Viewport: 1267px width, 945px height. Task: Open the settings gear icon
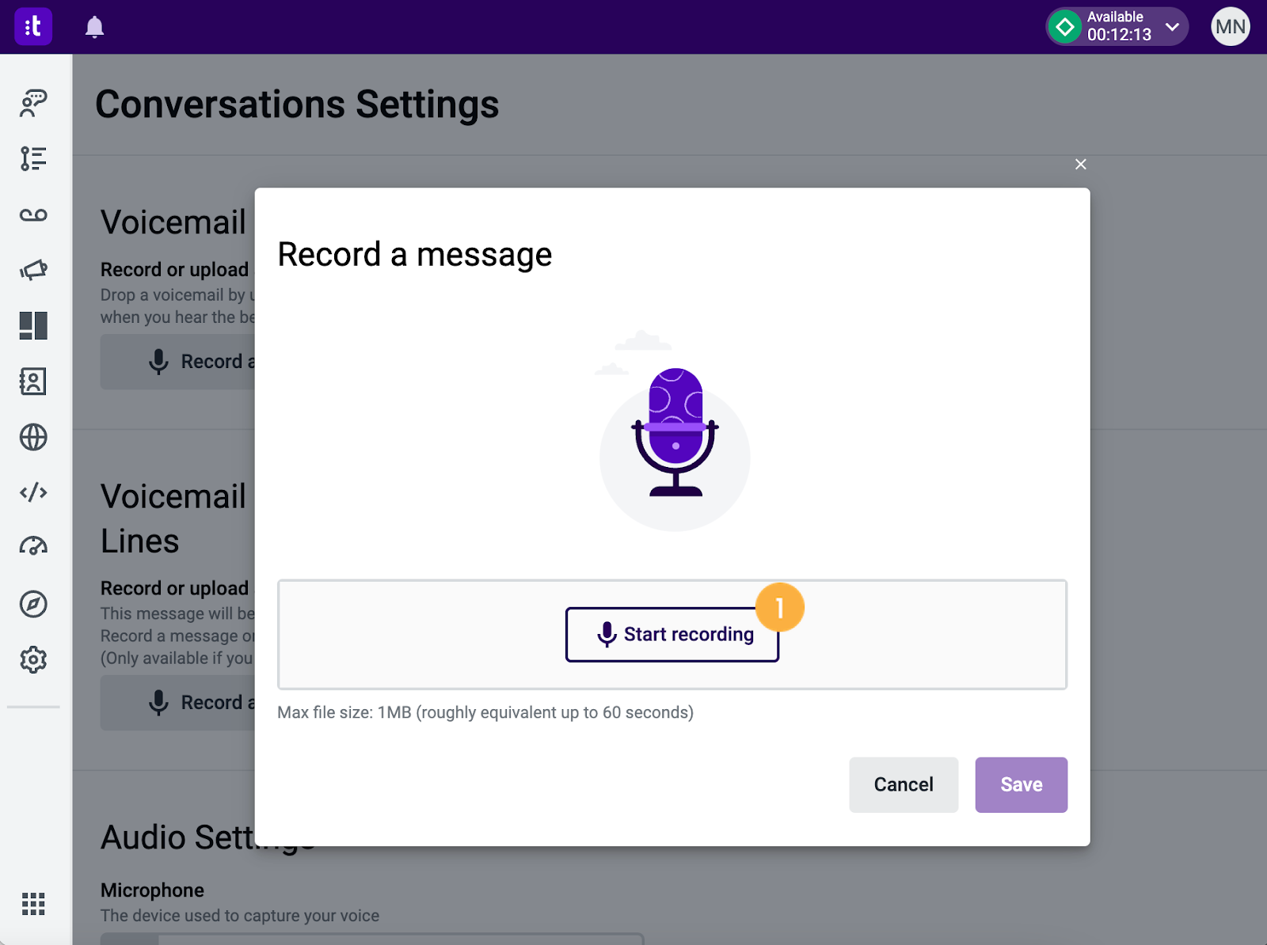click(x=33, y=659)
